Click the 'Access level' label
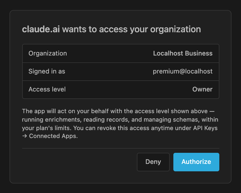The width and height of the screenshot is (241, 193). point(47,89)
